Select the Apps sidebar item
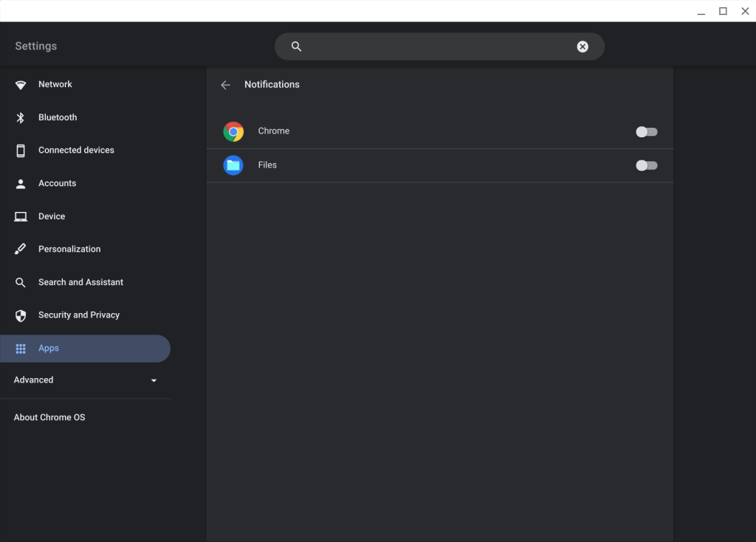 coord(86,349)
